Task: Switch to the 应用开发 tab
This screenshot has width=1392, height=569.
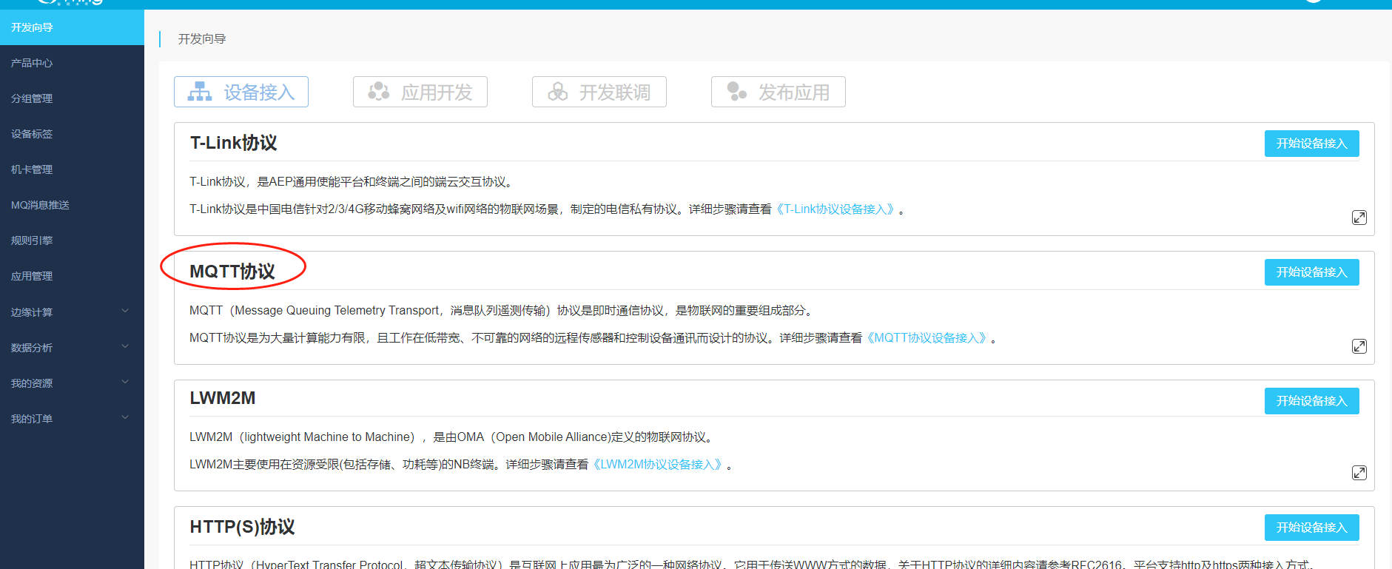Action: coord(420,92)
